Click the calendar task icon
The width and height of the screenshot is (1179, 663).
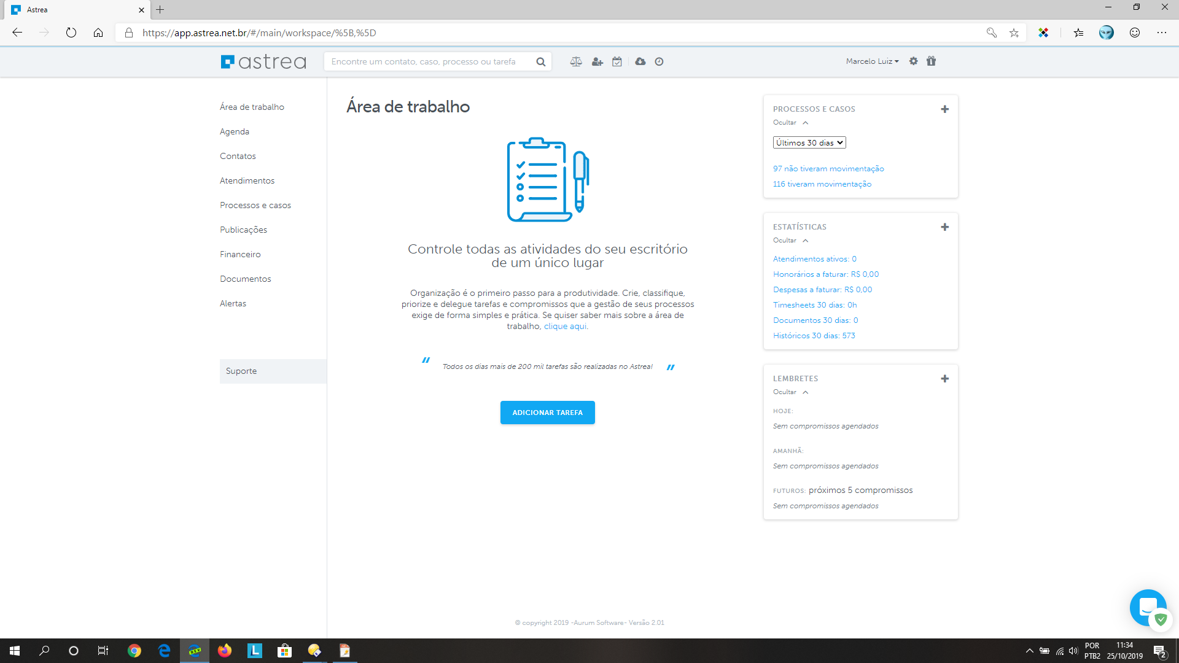pyautogui.click(x=617, y=61)
